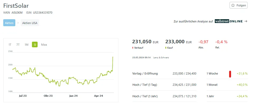Viewport: 254px width, 105px height.
Task: Open the Zur ausführlichen Analyse auf link
Action: pos(193,21)
